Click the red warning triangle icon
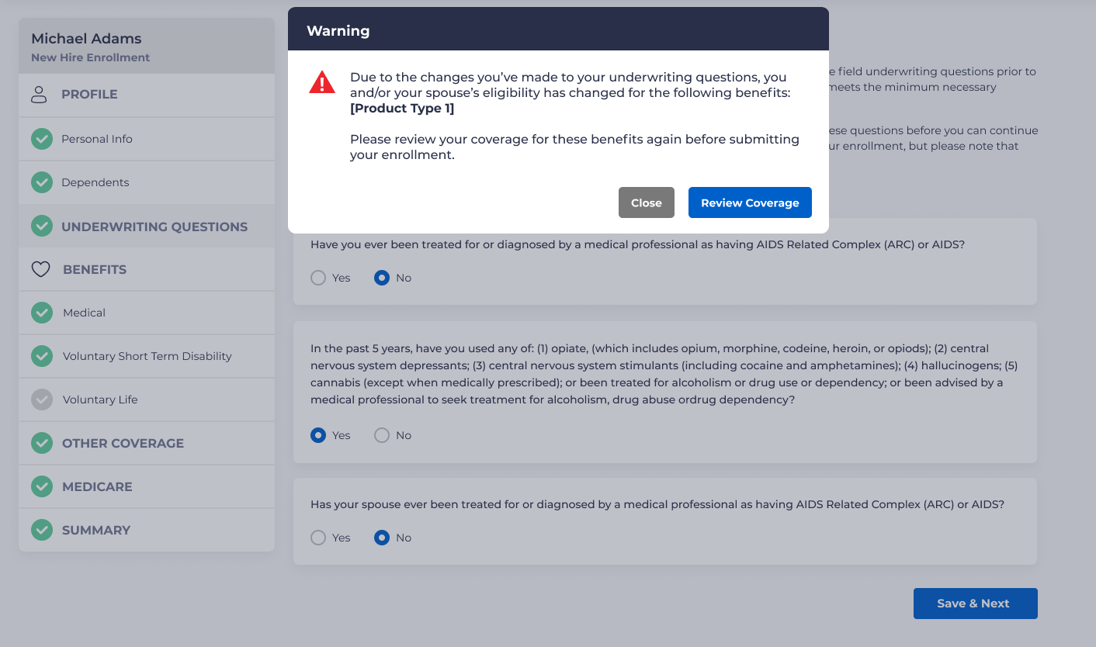The width and height of the screenshot is (1096, 647). point(321,82)
